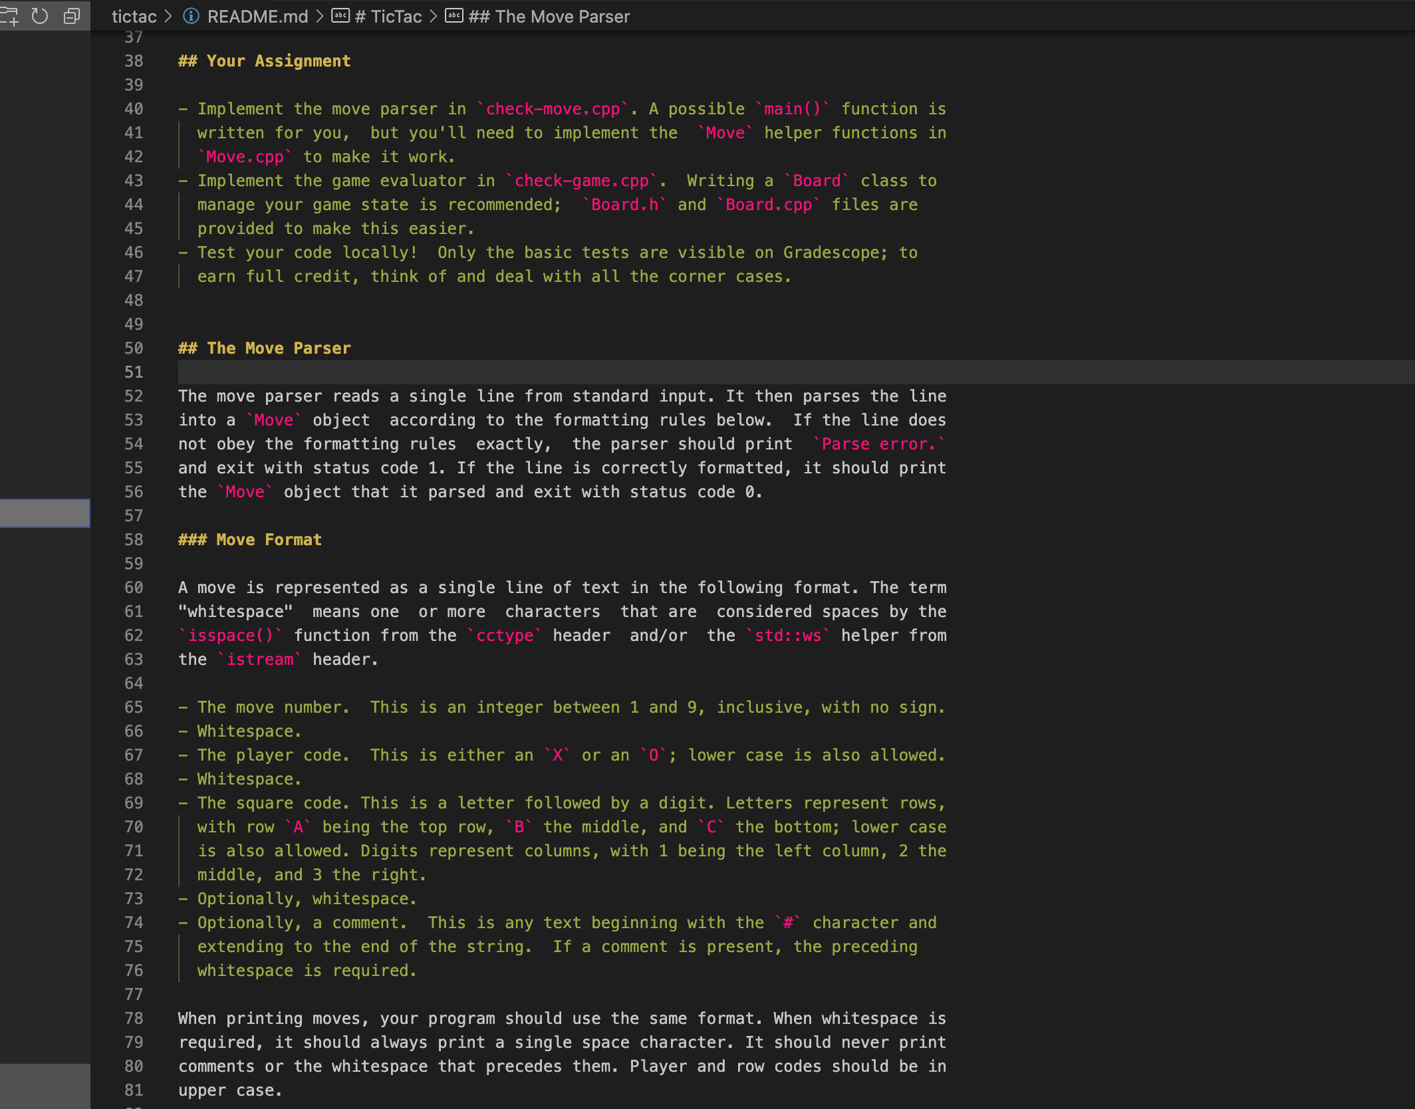Viewport: 1415px width, 1109px height.
Task: Click the New Folder icon in explorer
Action: pyautogui.click(x=9, y=16)
